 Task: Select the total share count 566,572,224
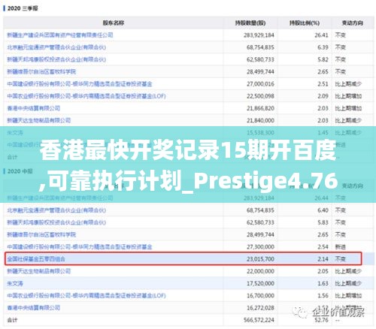(x=259, y=320)
